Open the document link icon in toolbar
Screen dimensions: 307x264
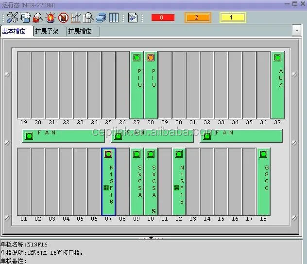click(133, 18)
